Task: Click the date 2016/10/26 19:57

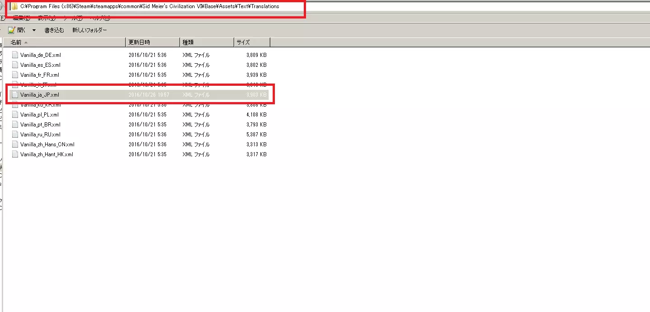Action: point(149,95)
